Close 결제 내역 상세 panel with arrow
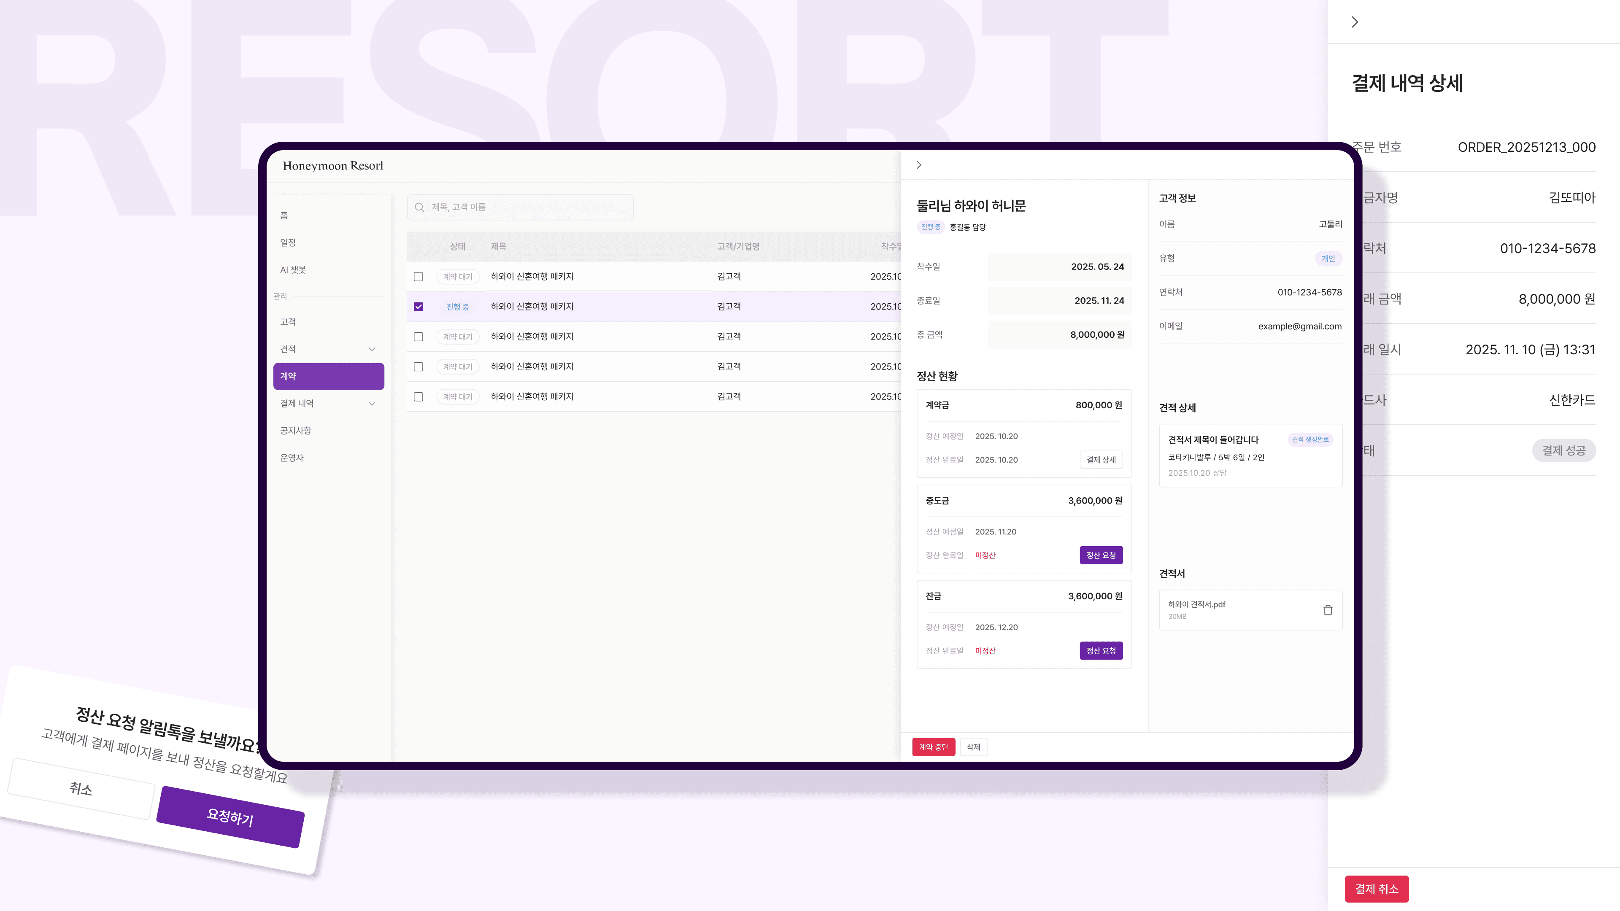 [1355, 22]
